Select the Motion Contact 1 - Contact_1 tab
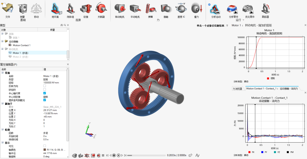The width and height of the screenshot is (307, 159). pos(272,88)
